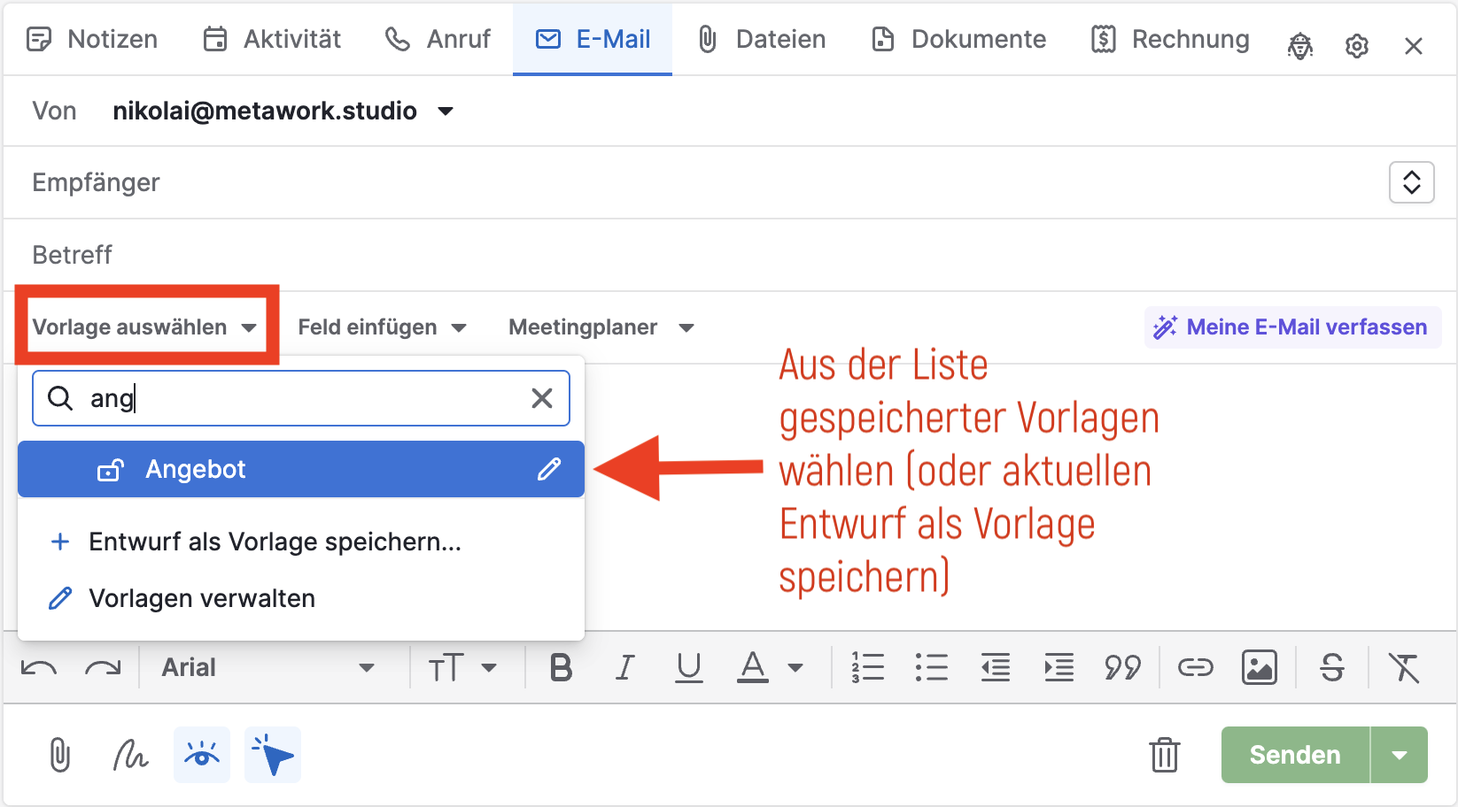Insert an image into the email

1259,668
